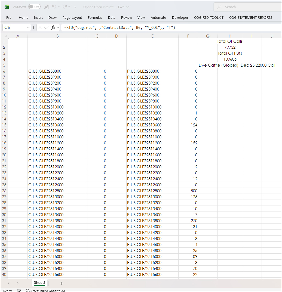
Task: Expand the Name Box dropdown arrow
Action: click(28, 28)
